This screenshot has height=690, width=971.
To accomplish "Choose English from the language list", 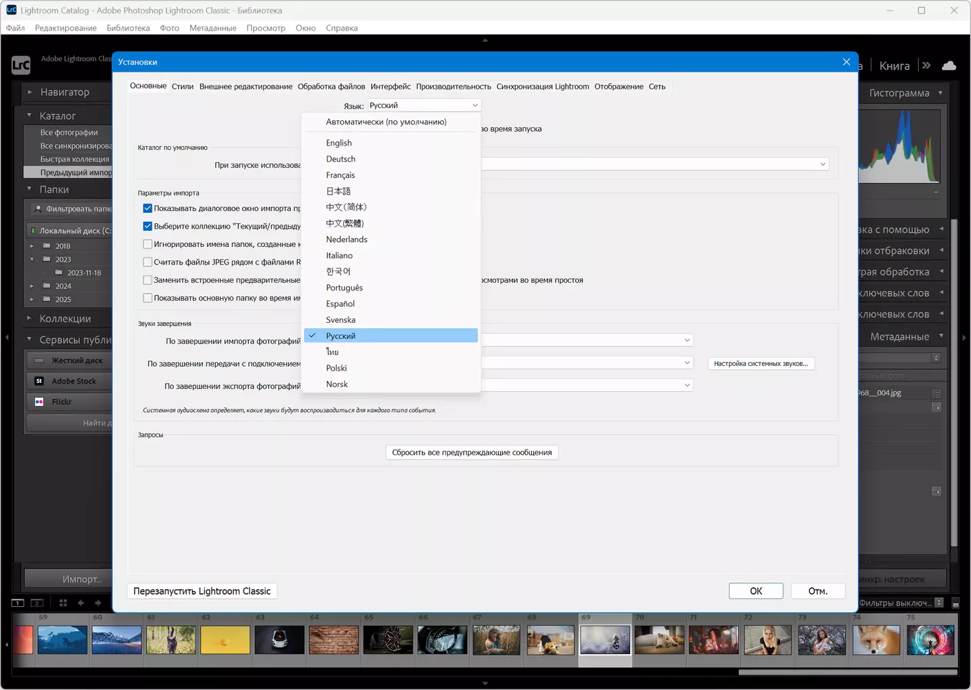I will (x=339, y=143).
